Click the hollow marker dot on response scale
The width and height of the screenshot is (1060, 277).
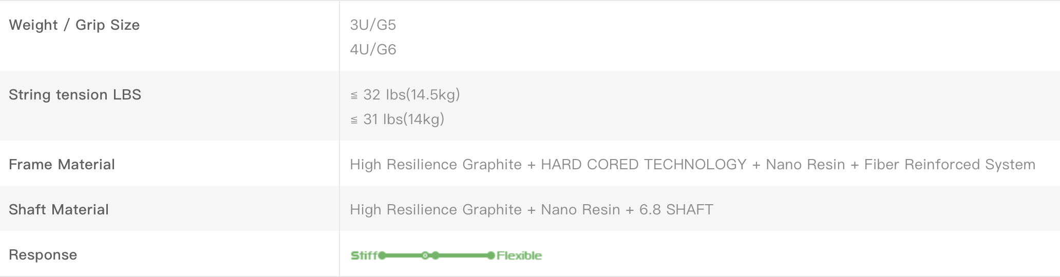click(x=425, y=255)
